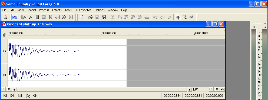Open the Special menu

pos(31,10)
